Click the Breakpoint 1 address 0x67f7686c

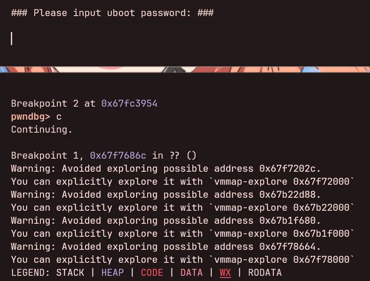pyautogui.click(x=118, y=156)
